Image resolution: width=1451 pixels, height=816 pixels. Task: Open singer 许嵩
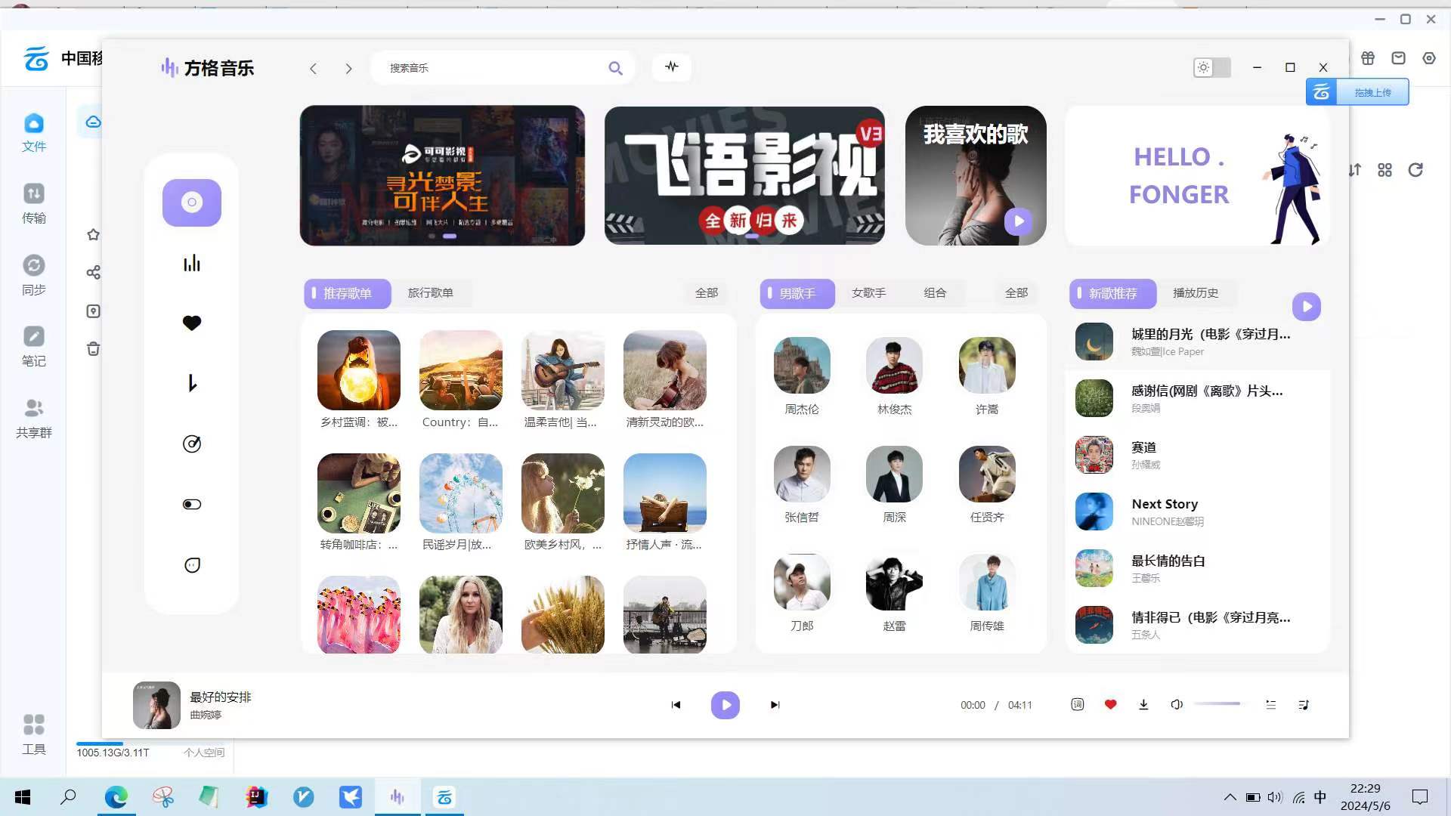pos(987,366)
